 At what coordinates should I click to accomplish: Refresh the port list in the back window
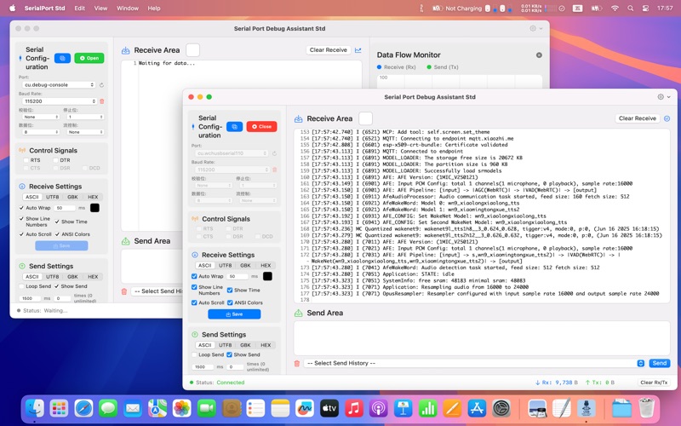(x=101, y=84)
